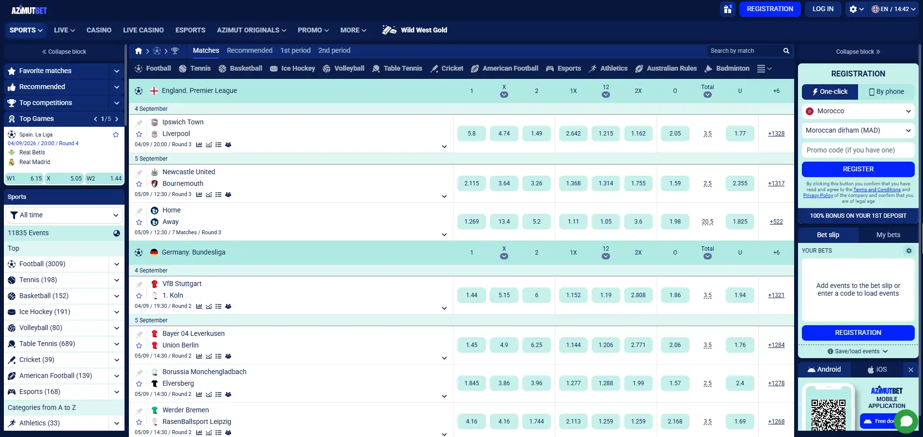Click the blue REGISTER button
Viewport: 923px width, 437px height.
(x=858, y=169)
